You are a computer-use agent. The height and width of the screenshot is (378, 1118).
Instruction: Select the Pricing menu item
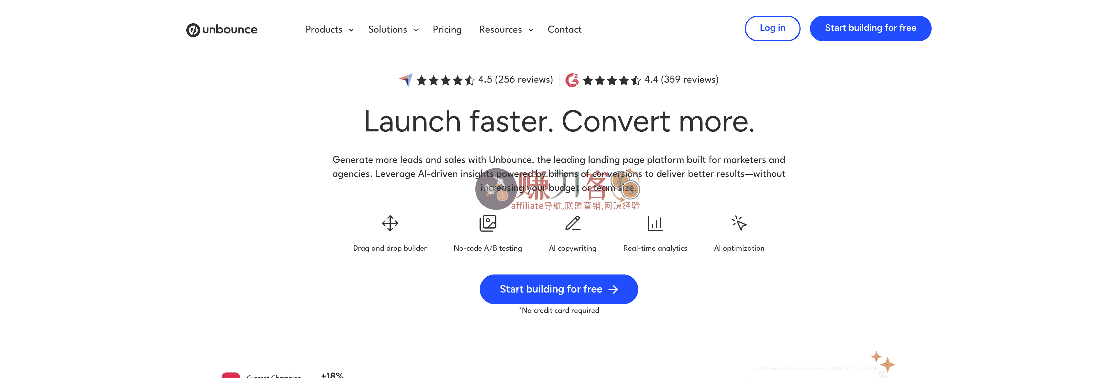[447, 29]
